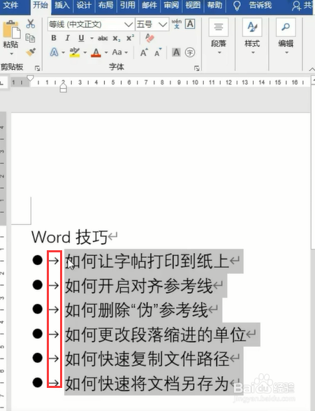Switch to the 插入 Insert tab
This screenshot has width=315, height=411.
tap(62, 5)
